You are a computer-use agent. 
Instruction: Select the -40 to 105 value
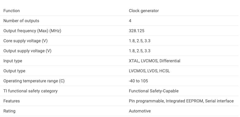[138, 81]
